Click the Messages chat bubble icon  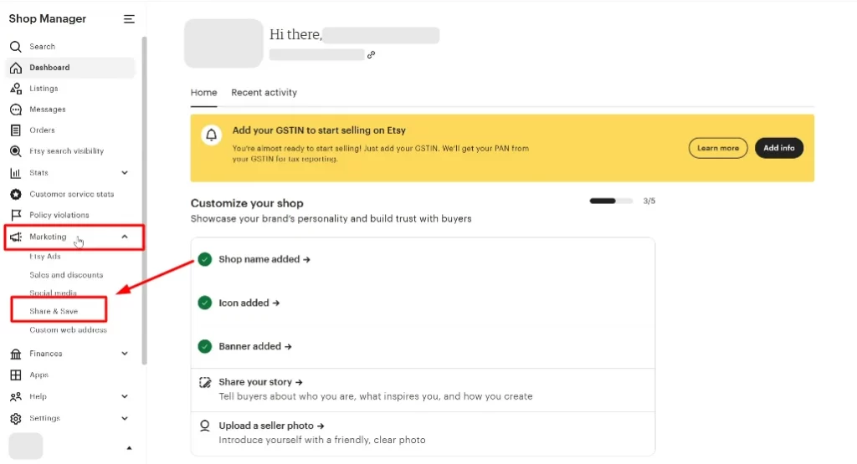(x=16, y=110)
